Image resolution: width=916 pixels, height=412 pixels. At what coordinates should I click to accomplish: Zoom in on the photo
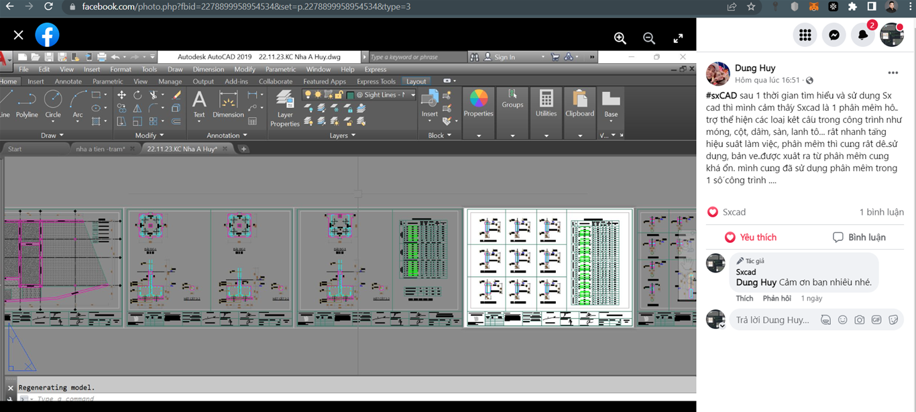[620, 38]
